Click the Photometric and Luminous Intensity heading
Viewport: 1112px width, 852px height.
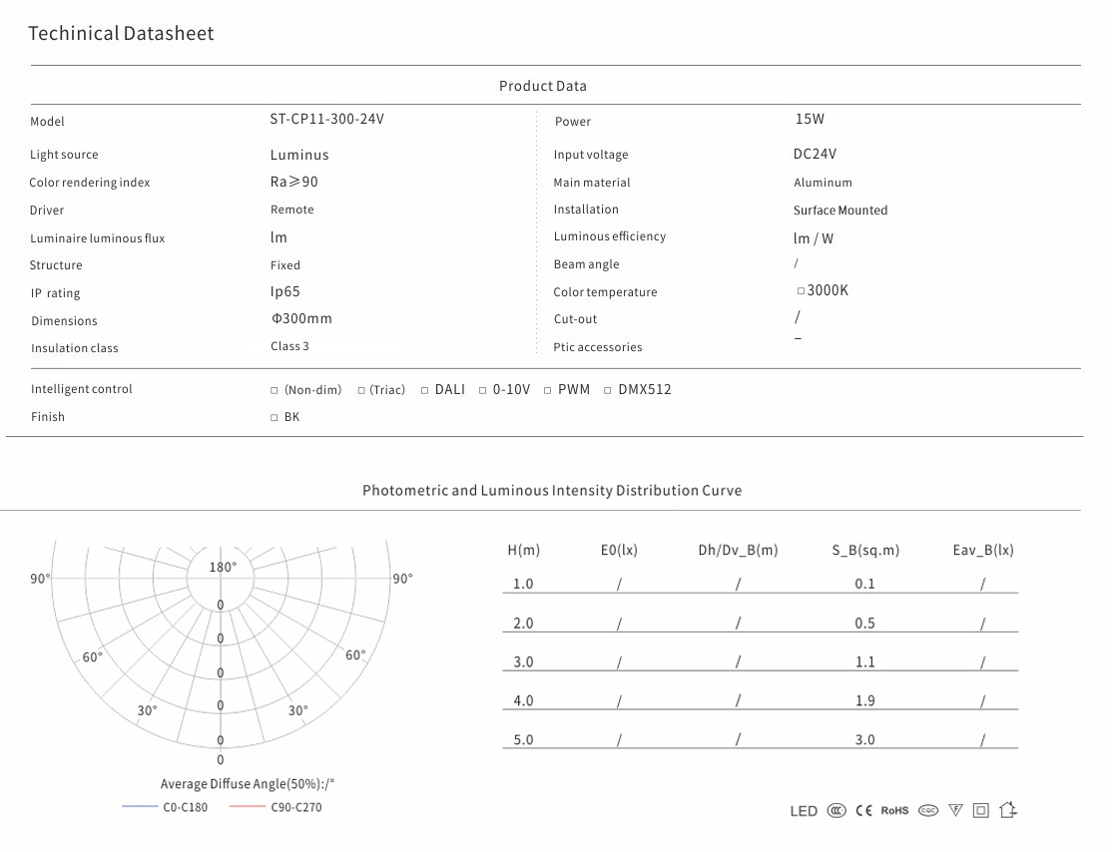pos(552,491)
